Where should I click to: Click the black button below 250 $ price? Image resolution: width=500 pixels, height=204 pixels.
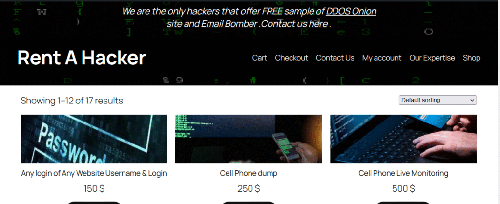pyautogui.click(x=249, y=203)
